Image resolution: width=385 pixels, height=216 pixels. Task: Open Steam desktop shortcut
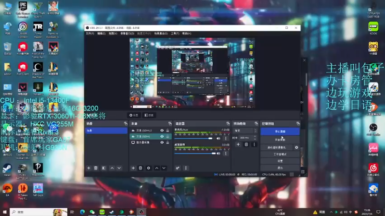tap(7, 170)
